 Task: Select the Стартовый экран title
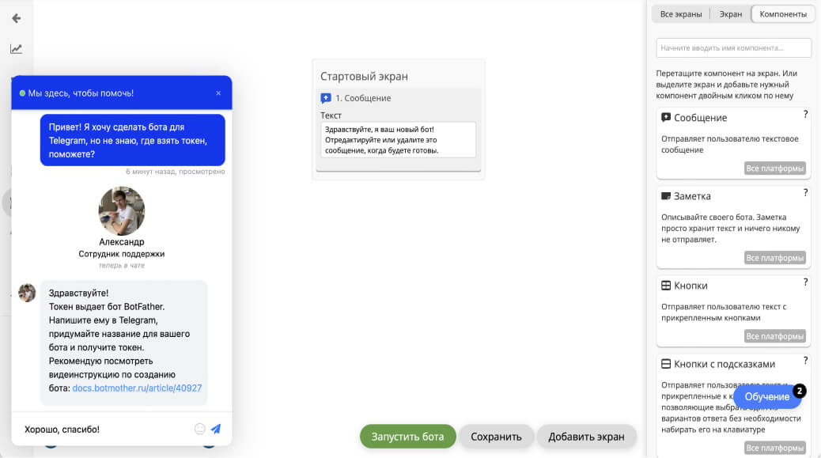click(x=364, y=77)
